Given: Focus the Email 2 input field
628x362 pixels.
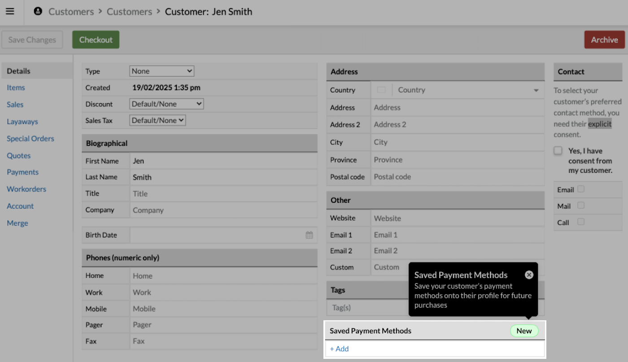Looking at the screenshot, I should [458, 251].
